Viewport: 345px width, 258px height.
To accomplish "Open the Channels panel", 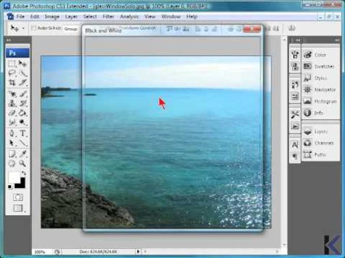I will click(x=320, y=143).
